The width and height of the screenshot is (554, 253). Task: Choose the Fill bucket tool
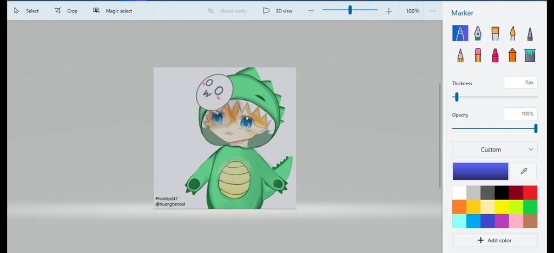tap(530, 56)
